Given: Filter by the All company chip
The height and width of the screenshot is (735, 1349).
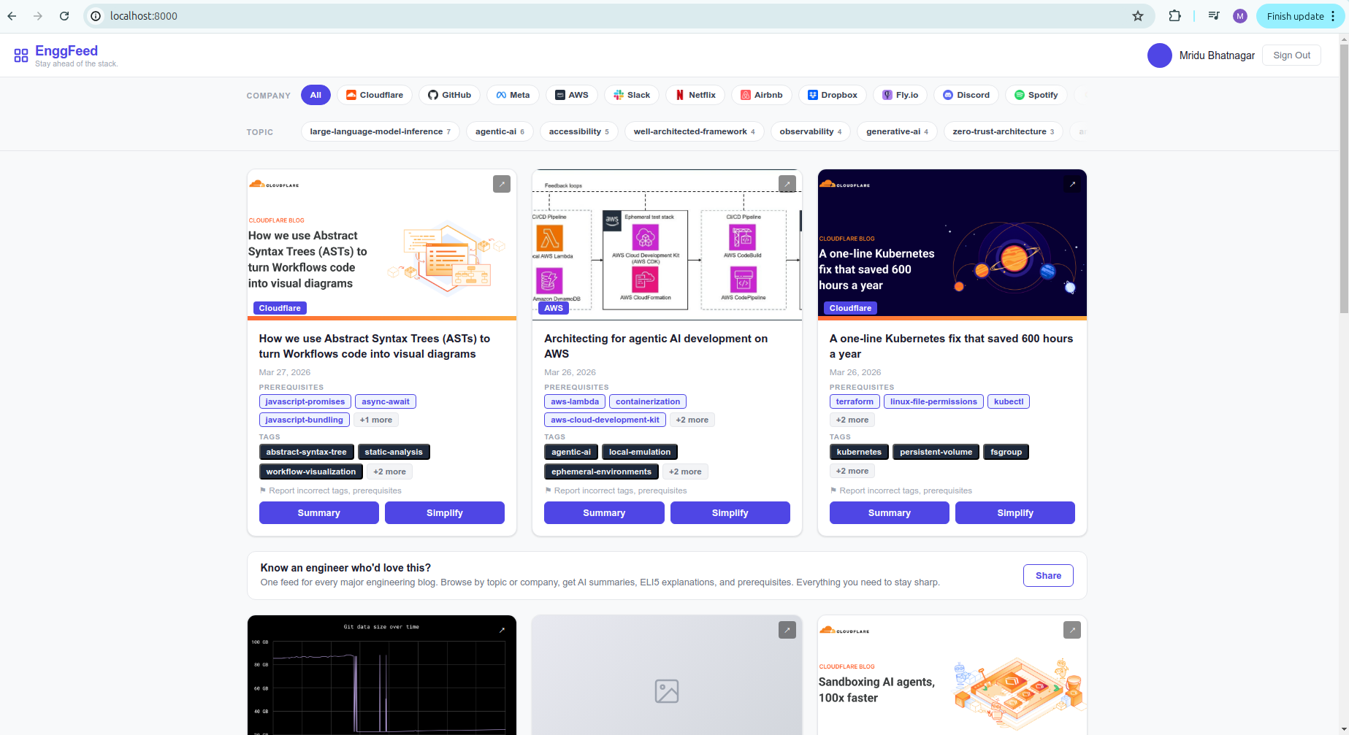Looking at the screenshot, I should click(x=316, y=95).
